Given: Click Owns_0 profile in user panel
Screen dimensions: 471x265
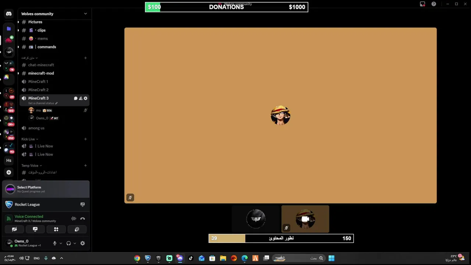Looking at the screenshot, I should point(28,243).
